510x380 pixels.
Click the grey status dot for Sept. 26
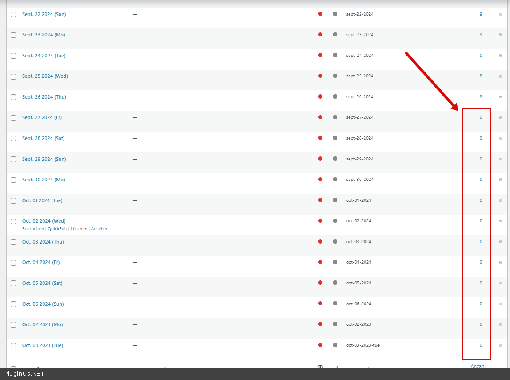[335, 96]
